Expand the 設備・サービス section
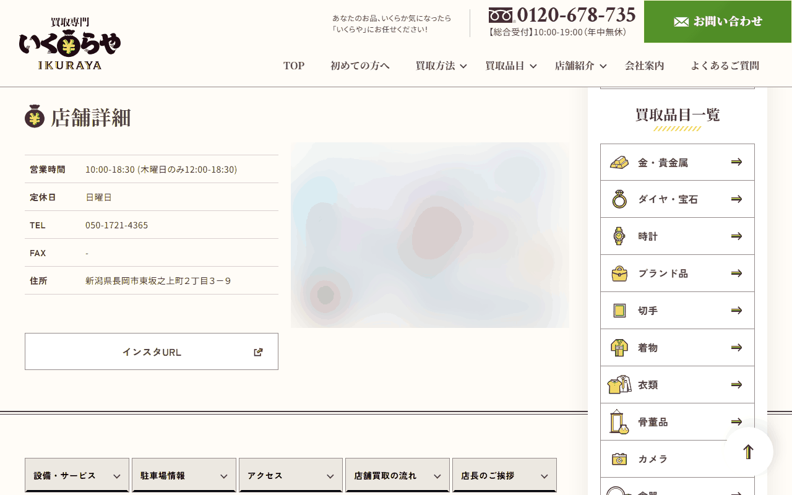Viewport: 792px width, 495px height. coord(77,475)
